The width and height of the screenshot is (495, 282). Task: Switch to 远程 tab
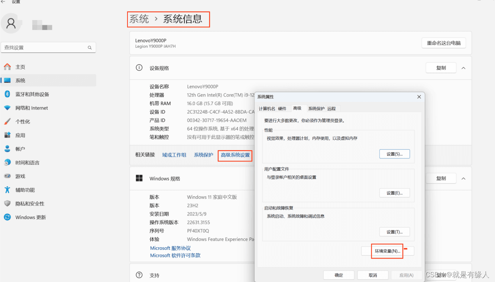[331, 108]
